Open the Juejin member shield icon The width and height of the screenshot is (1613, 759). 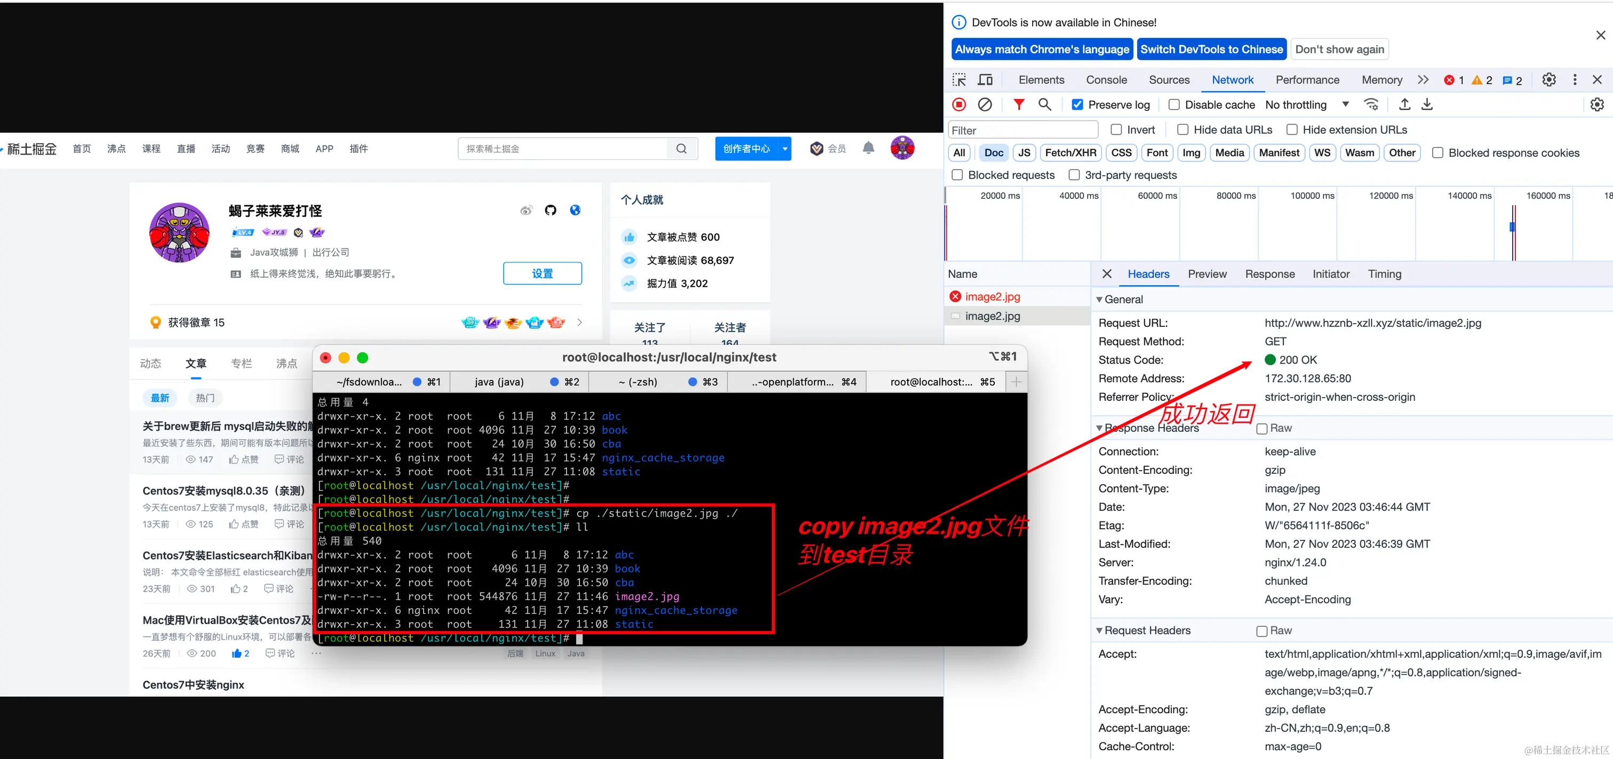[x=817, y=148]
